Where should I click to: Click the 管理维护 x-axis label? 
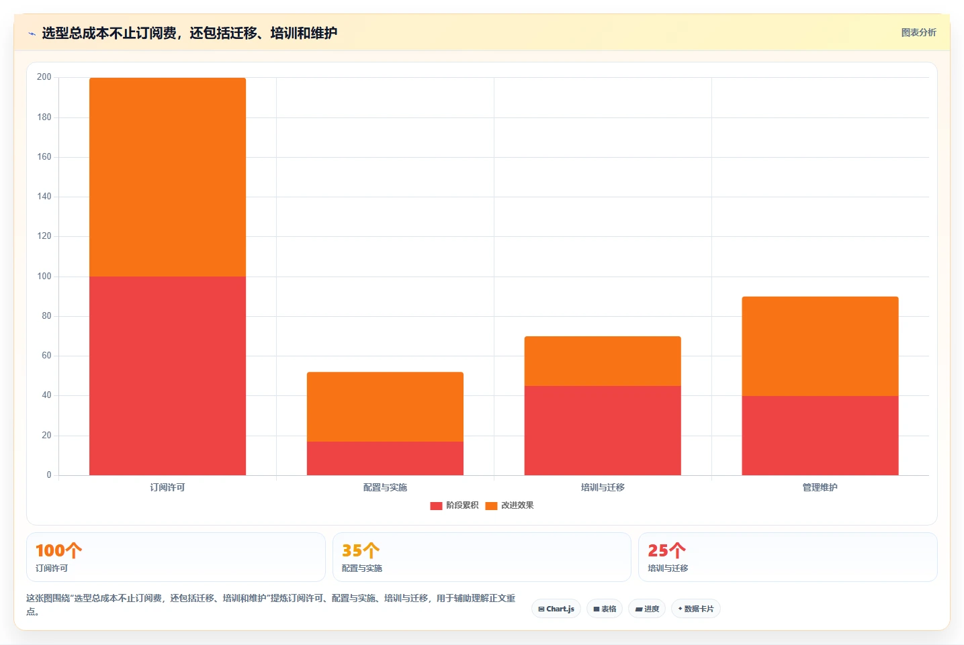[x=820, y=487]
